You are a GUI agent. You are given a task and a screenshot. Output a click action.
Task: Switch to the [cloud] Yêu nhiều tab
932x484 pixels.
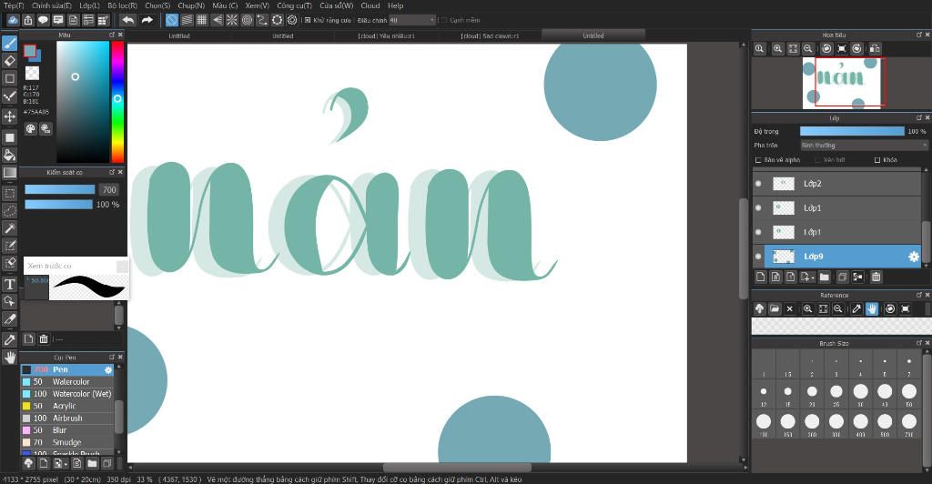(386, 36)
